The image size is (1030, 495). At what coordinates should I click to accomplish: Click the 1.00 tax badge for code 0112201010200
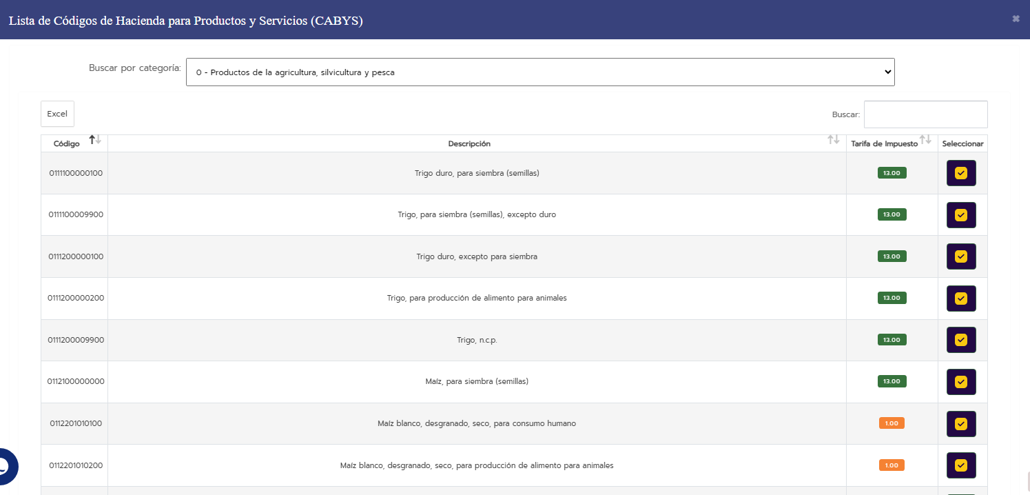pyautogui.click(x=892, y=465)
